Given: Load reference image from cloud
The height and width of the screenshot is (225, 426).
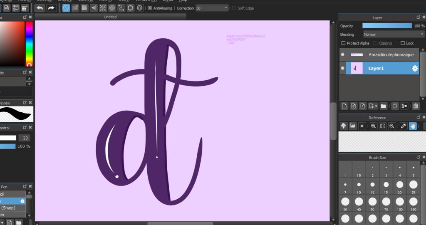Looking at the screenshot, I should [343, 126].
